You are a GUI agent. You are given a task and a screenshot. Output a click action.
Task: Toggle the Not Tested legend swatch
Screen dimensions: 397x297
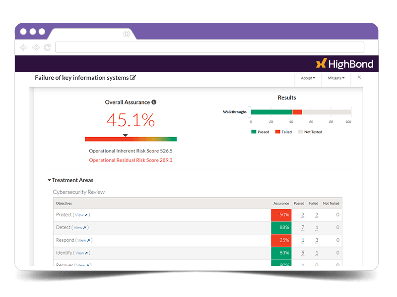click(300, 132)
